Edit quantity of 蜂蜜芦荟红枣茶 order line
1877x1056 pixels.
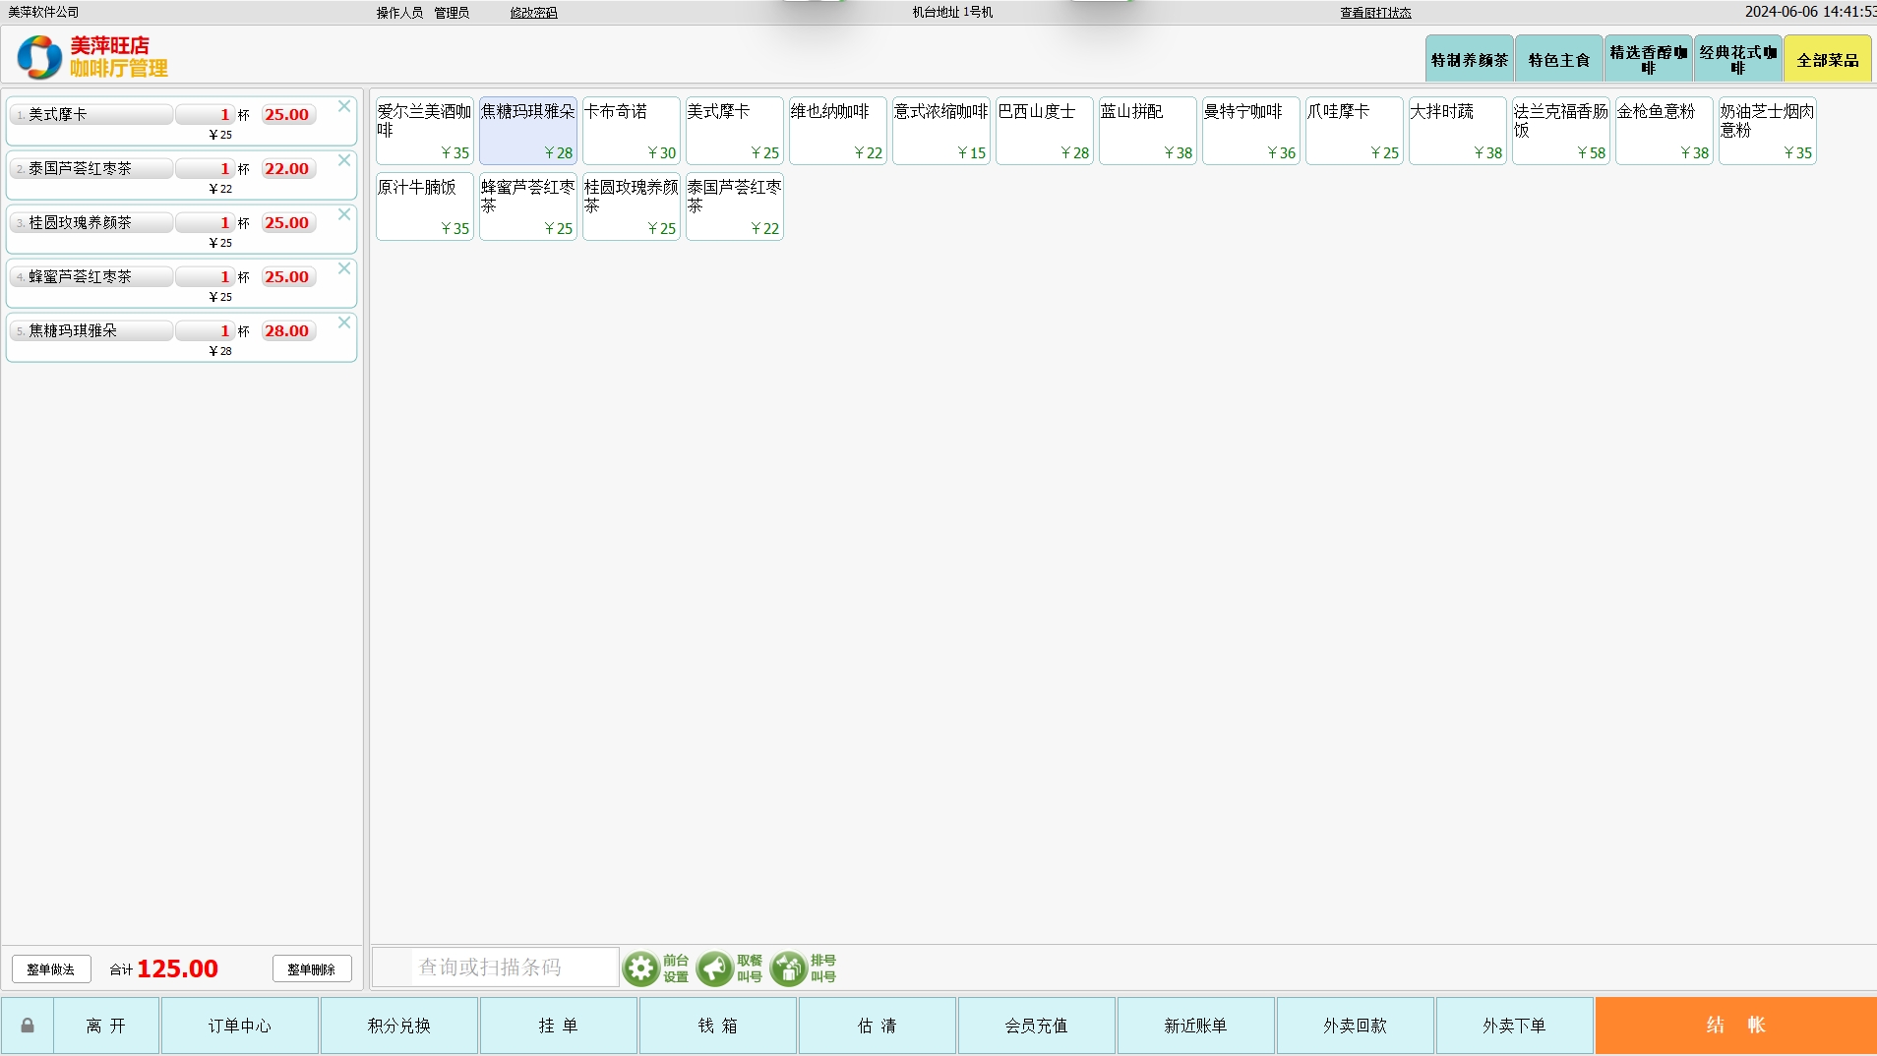204,277
